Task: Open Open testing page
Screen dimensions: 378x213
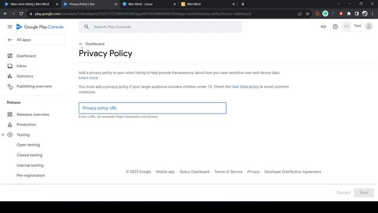Action: pyautogui.click(x=28, y=145)
